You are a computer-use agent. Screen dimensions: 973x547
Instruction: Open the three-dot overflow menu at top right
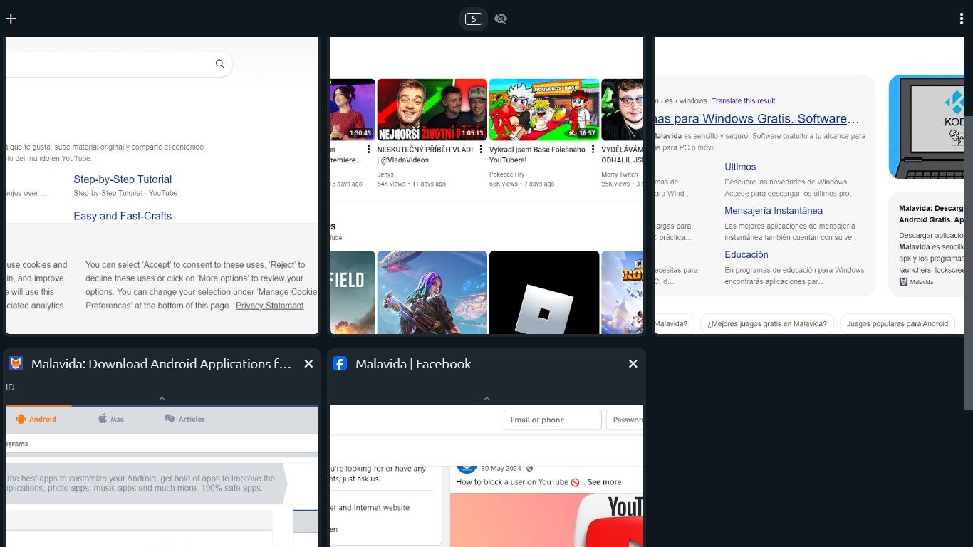[x=962, y=19]
